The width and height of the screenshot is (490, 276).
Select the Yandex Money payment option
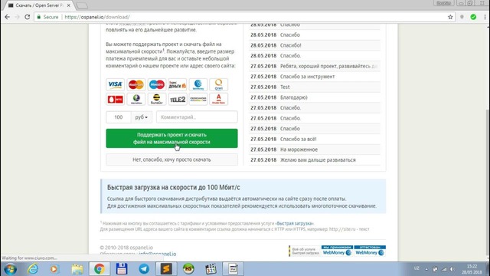tap(177, 84)
